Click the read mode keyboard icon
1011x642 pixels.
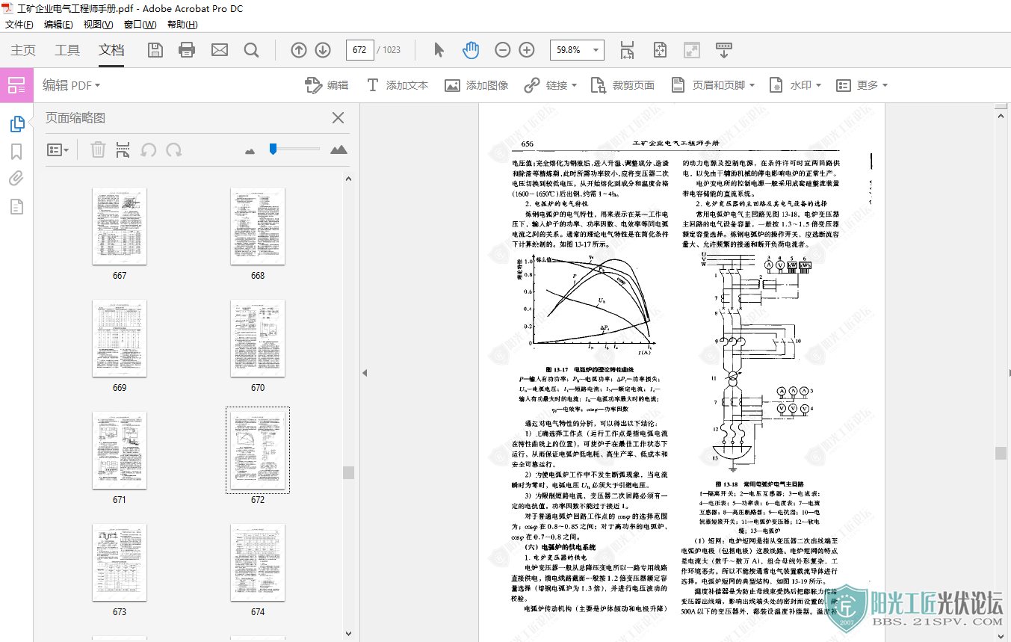(724, 50)
